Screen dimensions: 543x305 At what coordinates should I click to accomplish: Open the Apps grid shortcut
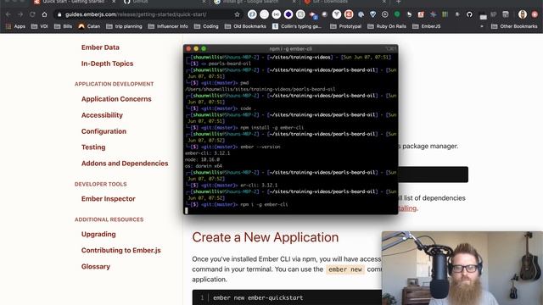tap(15, 26)
